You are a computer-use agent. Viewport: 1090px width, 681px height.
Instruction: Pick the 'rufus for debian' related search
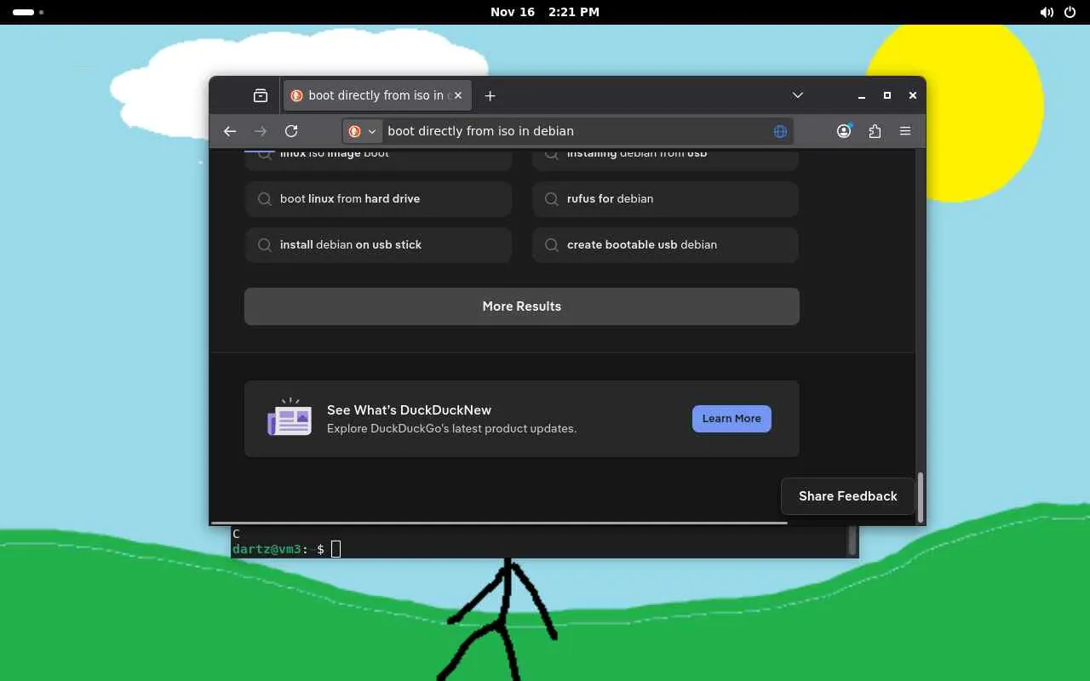tap(665, 198)
